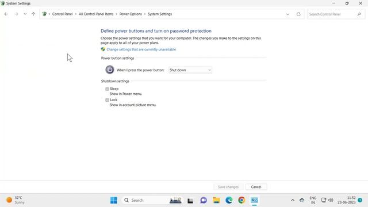Launch Microsoft Edge from taskbar
Viewport: 368px width, 207px height.
pyautogui.click(x=229, y=200)
